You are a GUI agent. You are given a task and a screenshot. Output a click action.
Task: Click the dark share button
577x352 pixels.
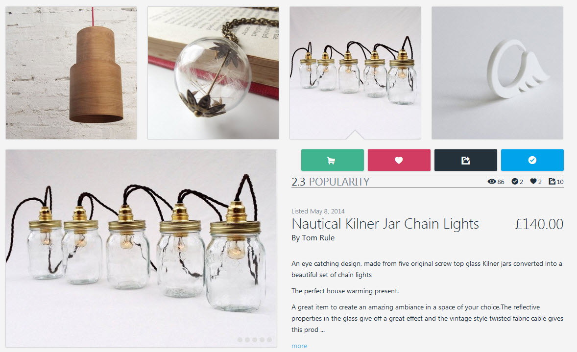point(465,160)
